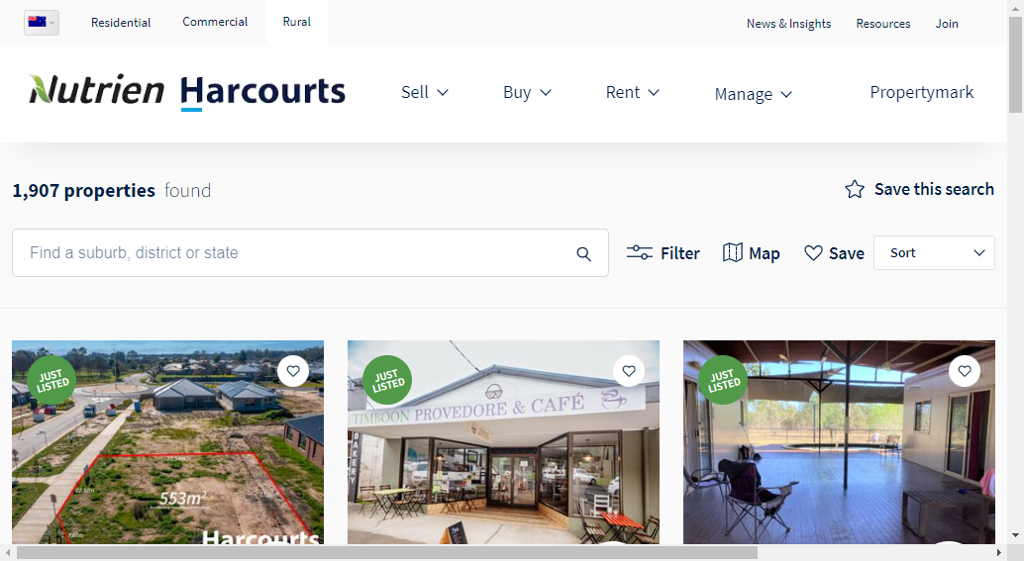
Task: Click the Nutrien Harcourts logo
Action: point(187,91)
